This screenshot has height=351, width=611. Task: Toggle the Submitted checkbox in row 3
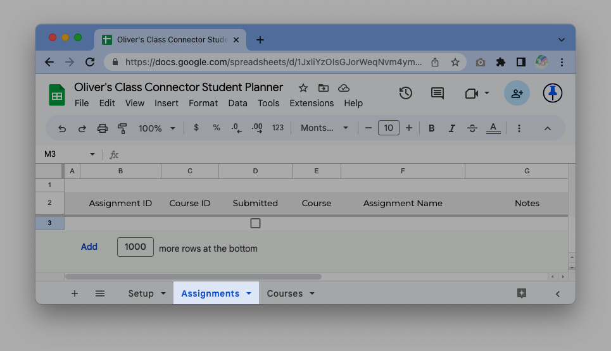pos(255,223)
